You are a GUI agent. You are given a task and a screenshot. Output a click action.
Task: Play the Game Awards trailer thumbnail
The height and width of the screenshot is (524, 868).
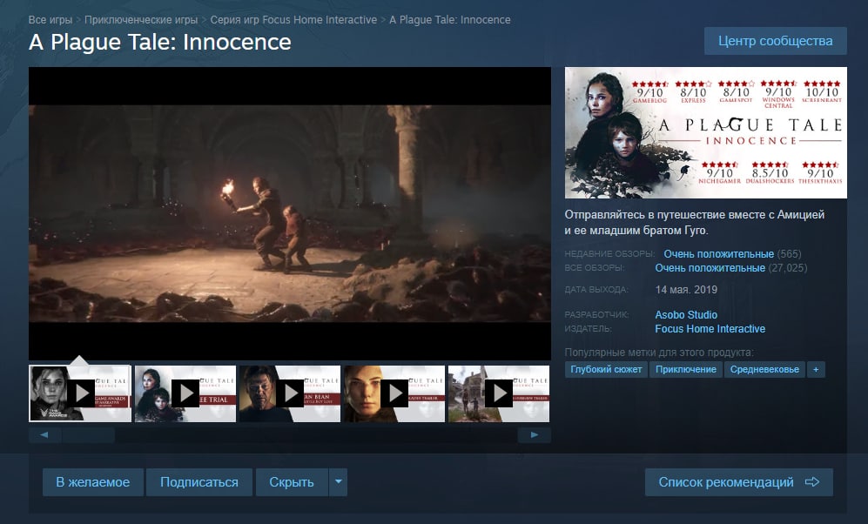(80, 393)
